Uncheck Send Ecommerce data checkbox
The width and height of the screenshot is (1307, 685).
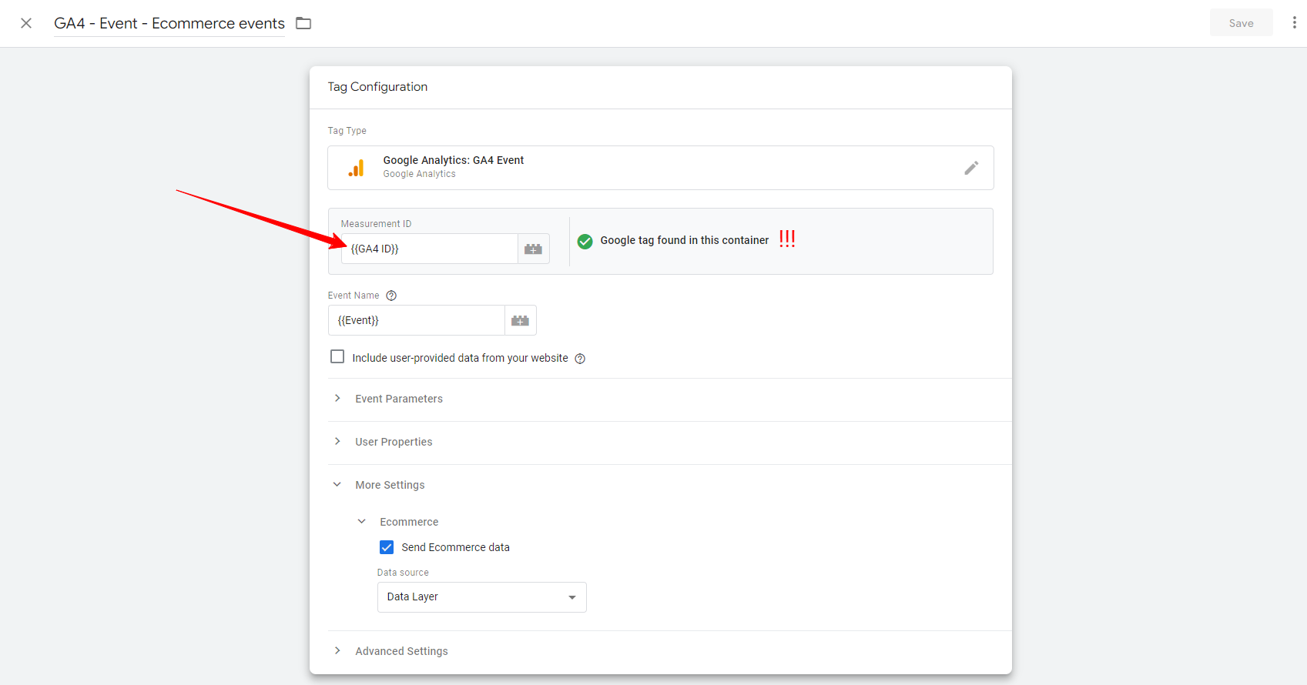(387, 547)
